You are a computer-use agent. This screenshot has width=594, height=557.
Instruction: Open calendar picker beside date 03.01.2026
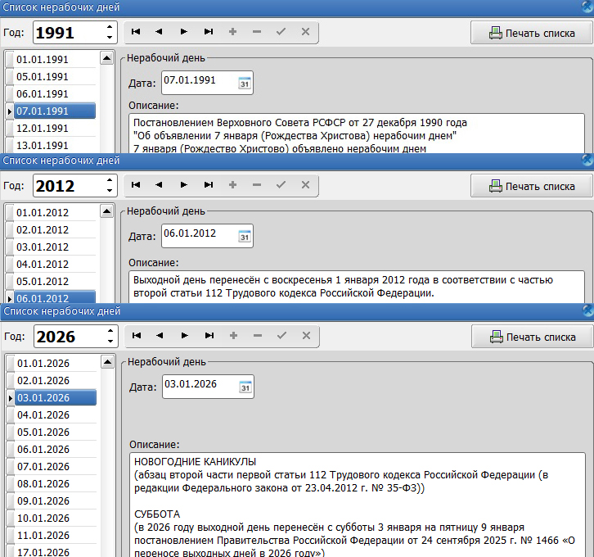244,387
